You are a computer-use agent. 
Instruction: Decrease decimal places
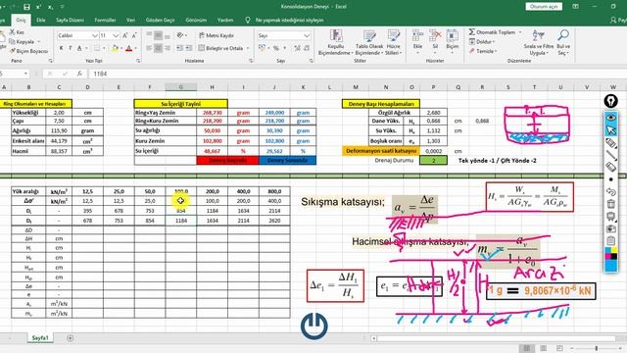click(x=307, y=48)
